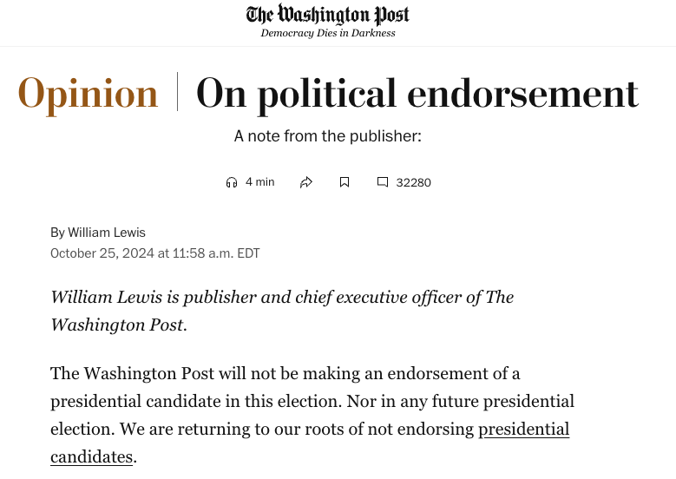Click the italic author bio about William Lewis
676x479 pixels.
click(282, 311)
